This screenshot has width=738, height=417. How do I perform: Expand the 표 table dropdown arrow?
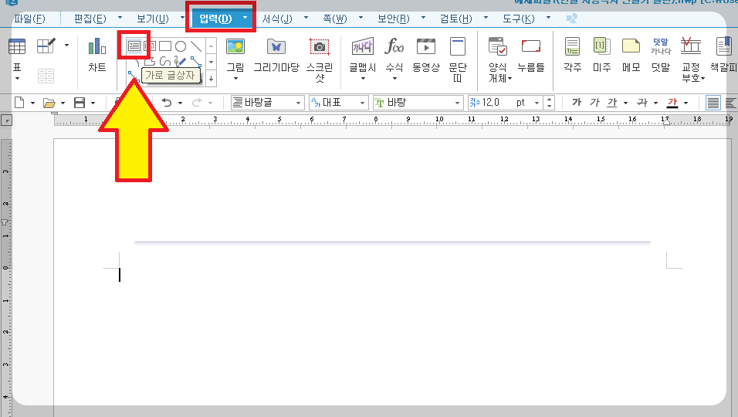17,78
